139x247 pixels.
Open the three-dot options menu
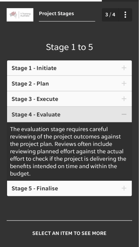[x=125, y=15]
